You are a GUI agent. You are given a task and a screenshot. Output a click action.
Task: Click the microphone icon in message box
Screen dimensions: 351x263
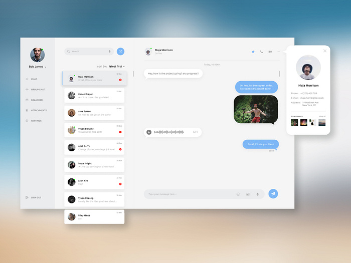[258, 194]
